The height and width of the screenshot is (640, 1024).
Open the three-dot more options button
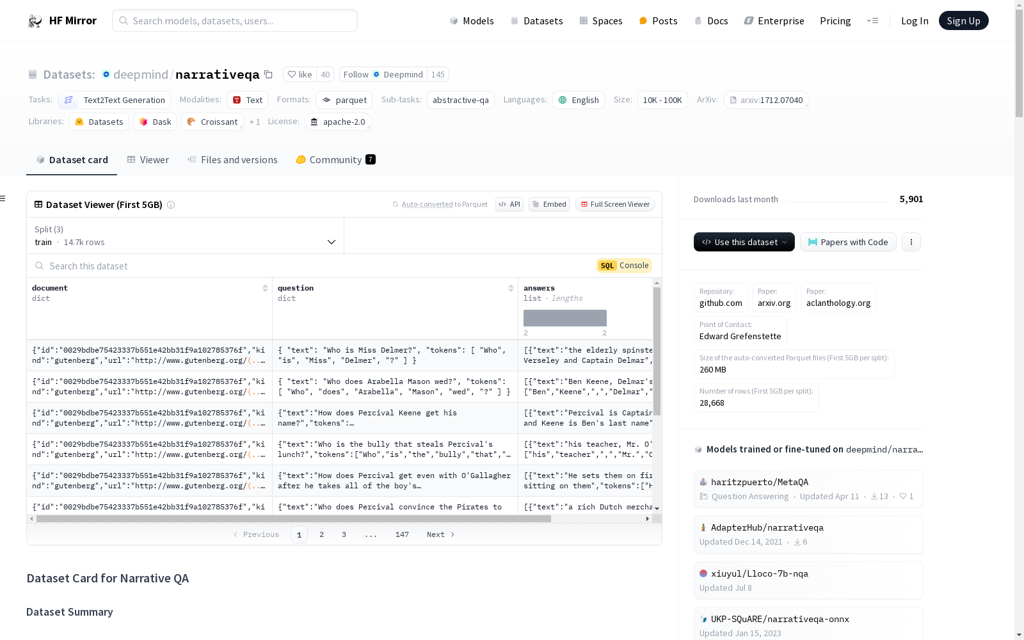click(911, 242)
